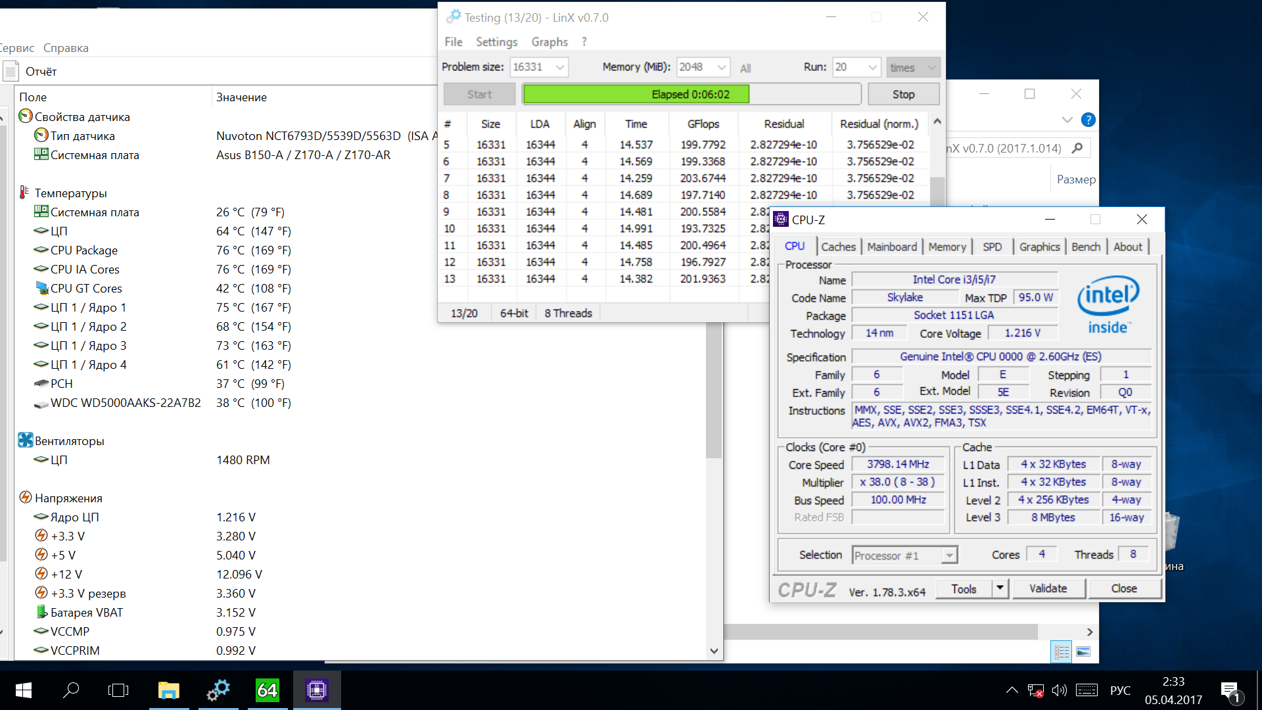The width and height of the screenshot is (1262, 710).
Task: Stop the LinX test
Action: 903,94
